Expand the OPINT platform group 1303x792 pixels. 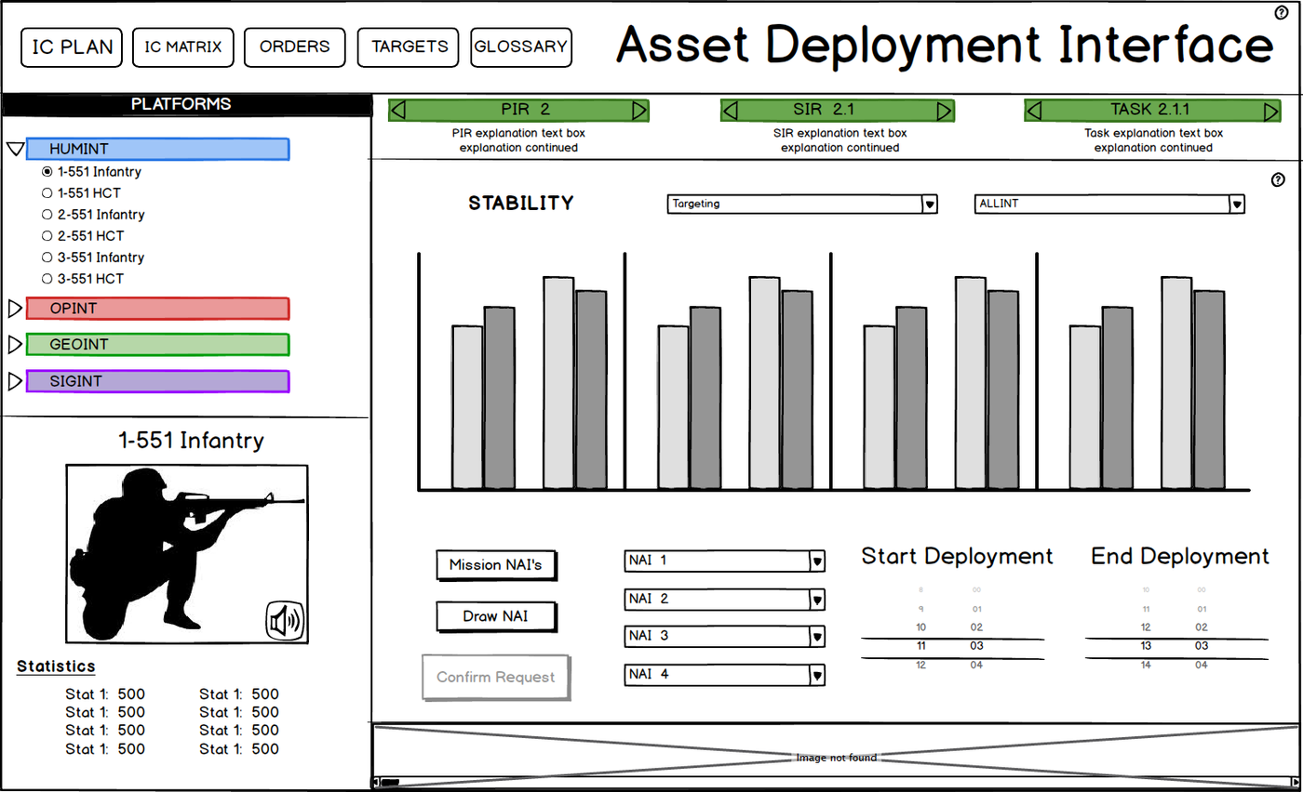(14, 308)
